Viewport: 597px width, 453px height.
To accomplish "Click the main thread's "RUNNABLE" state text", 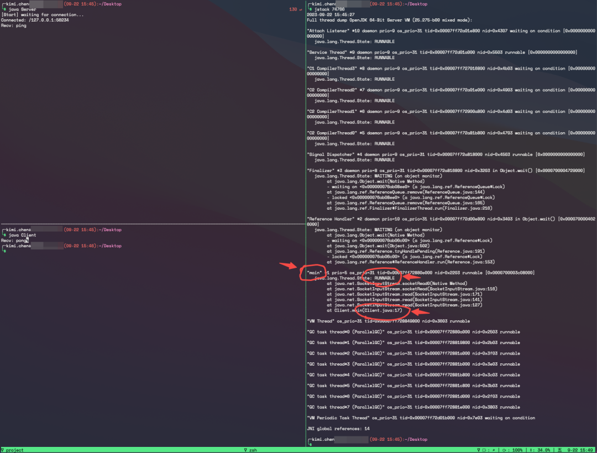I will click(x=385, y=278).
